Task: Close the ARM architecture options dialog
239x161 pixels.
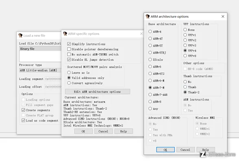Action: 223,16
